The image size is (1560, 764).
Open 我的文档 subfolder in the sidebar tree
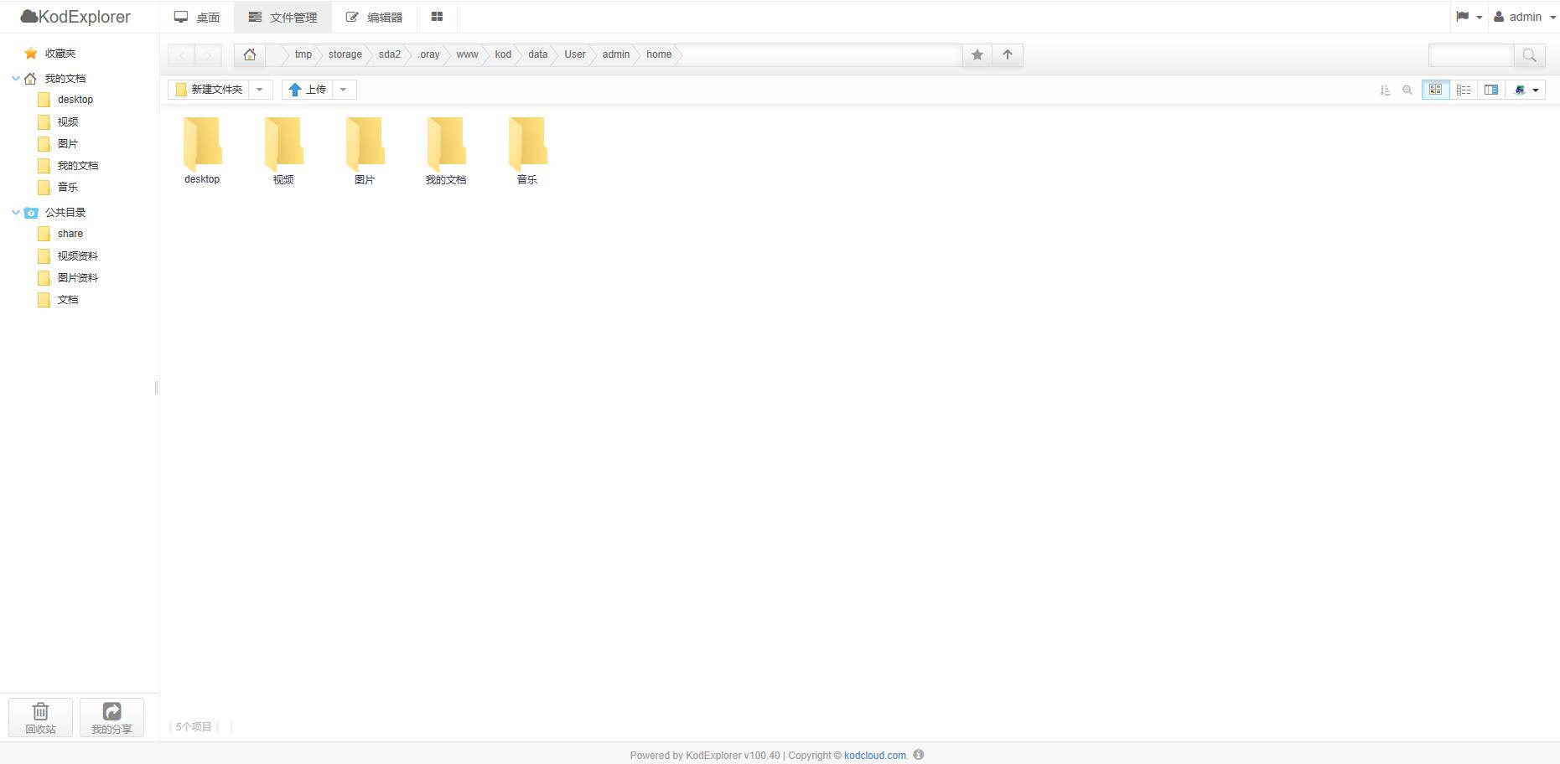point(78,166)
